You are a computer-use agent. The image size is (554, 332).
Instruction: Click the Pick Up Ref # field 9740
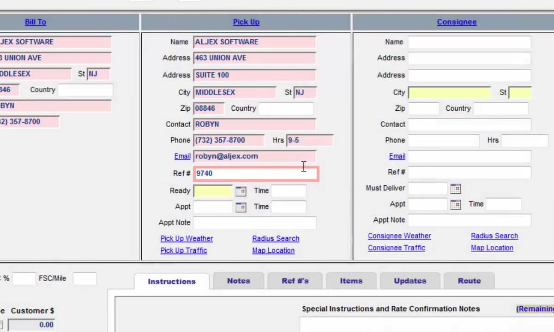pos(256,173)
